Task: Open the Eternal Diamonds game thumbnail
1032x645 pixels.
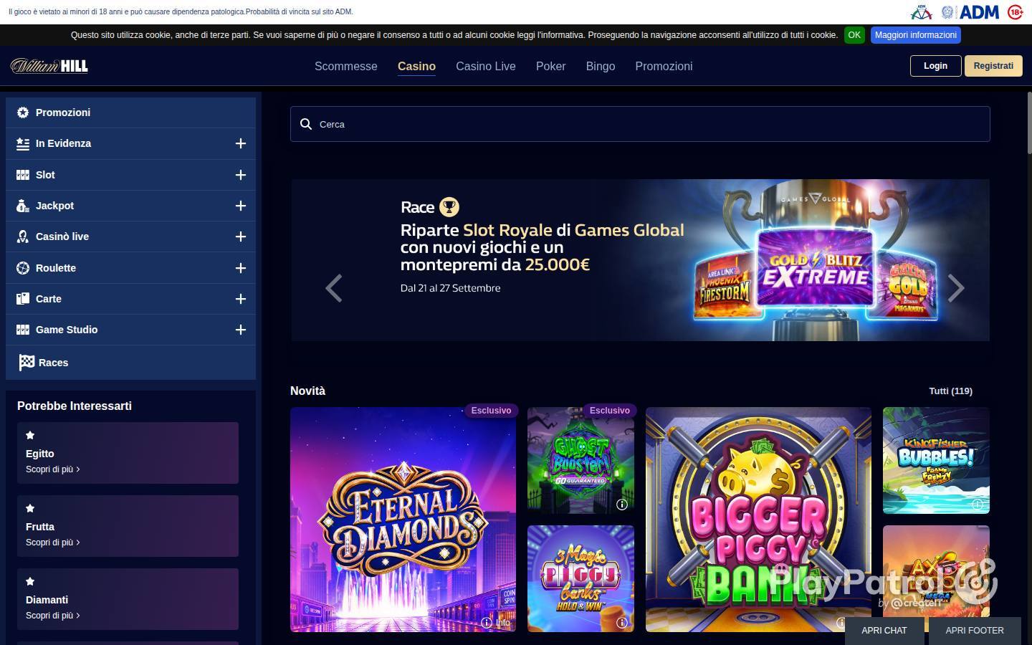Action: (x=403, y=520)
